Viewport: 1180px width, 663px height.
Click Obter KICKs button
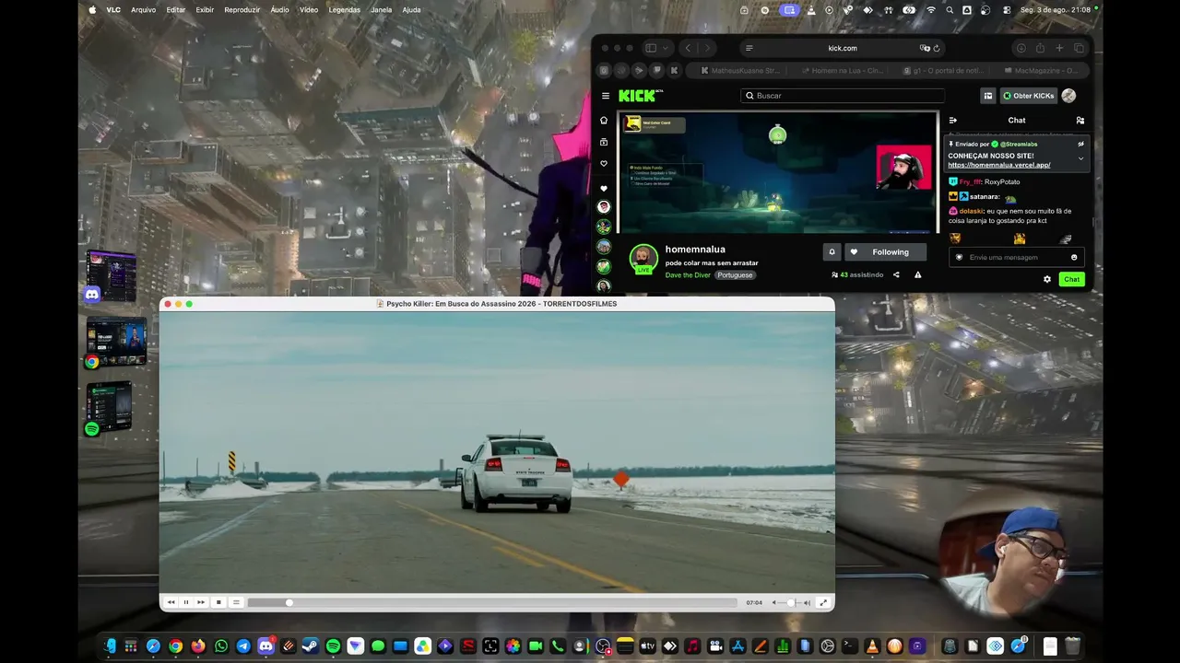coord(1028,96)
